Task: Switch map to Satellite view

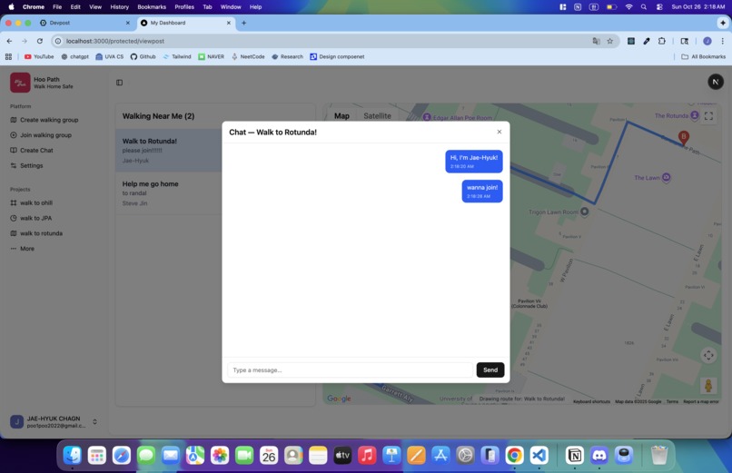Action: click(377, 116)
